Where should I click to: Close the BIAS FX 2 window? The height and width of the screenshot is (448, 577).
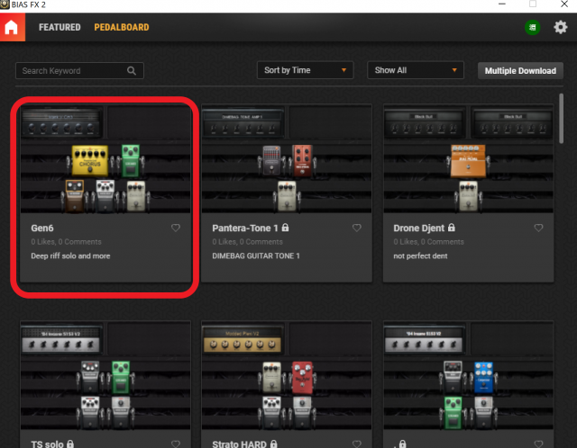point(564,4)
